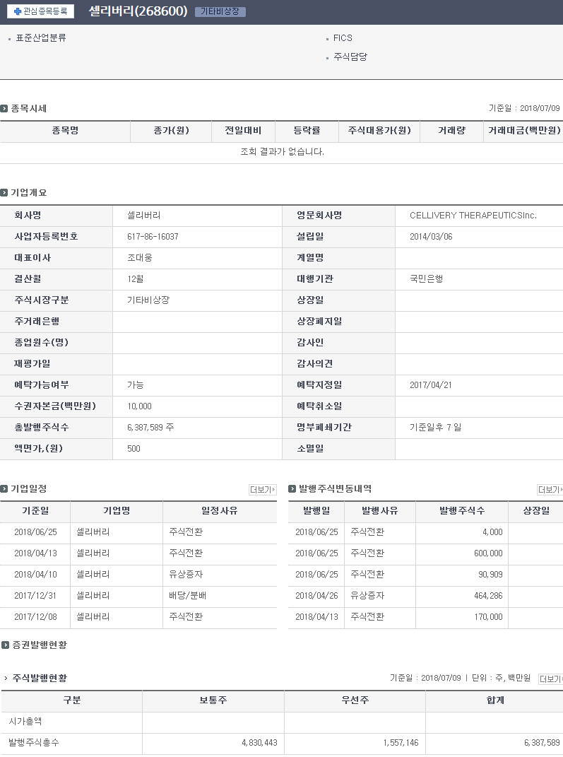
Task: Click the 관심종목등록 button
Action: 40,11
